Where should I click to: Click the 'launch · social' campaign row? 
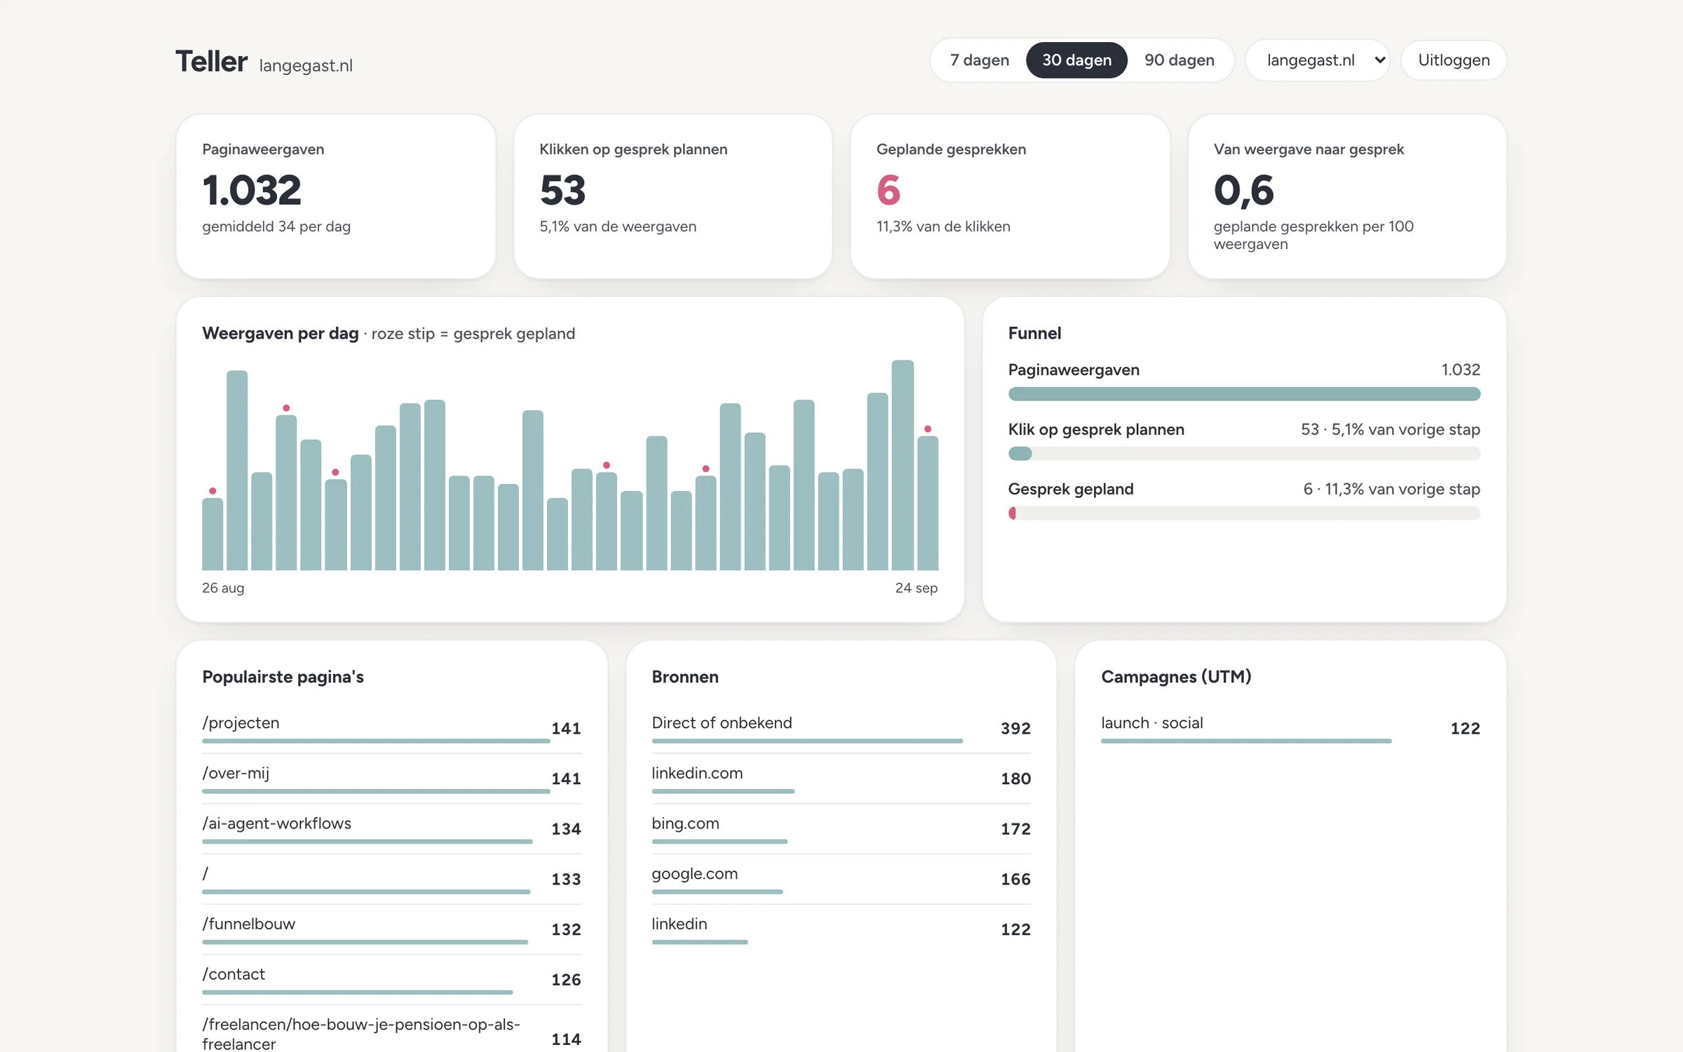click(x=1290, y=729)
